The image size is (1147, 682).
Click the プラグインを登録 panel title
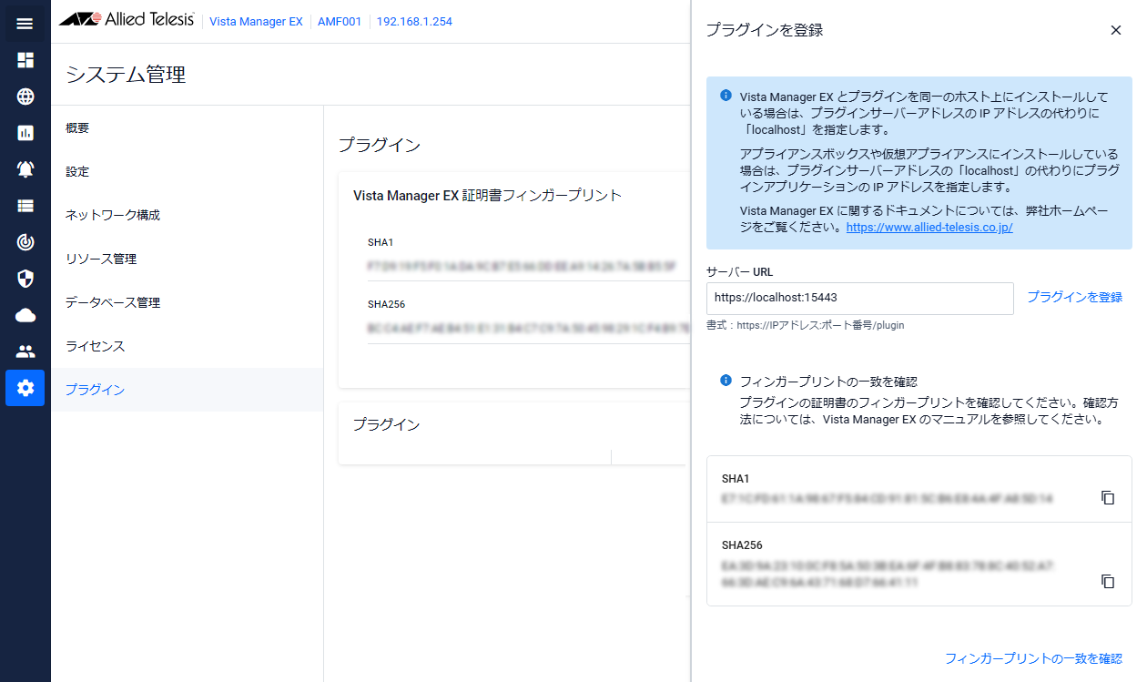(765, 30)
